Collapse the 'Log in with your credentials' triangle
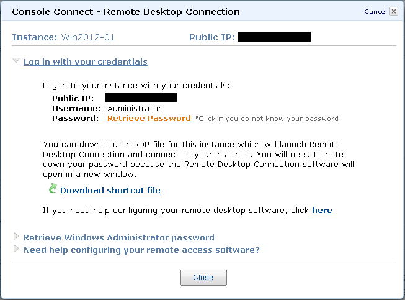This screenshot has width=405, height=300. 16,61
